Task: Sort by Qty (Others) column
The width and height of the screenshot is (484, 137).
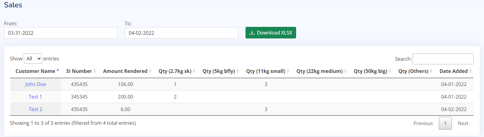Action: [414, 71]
